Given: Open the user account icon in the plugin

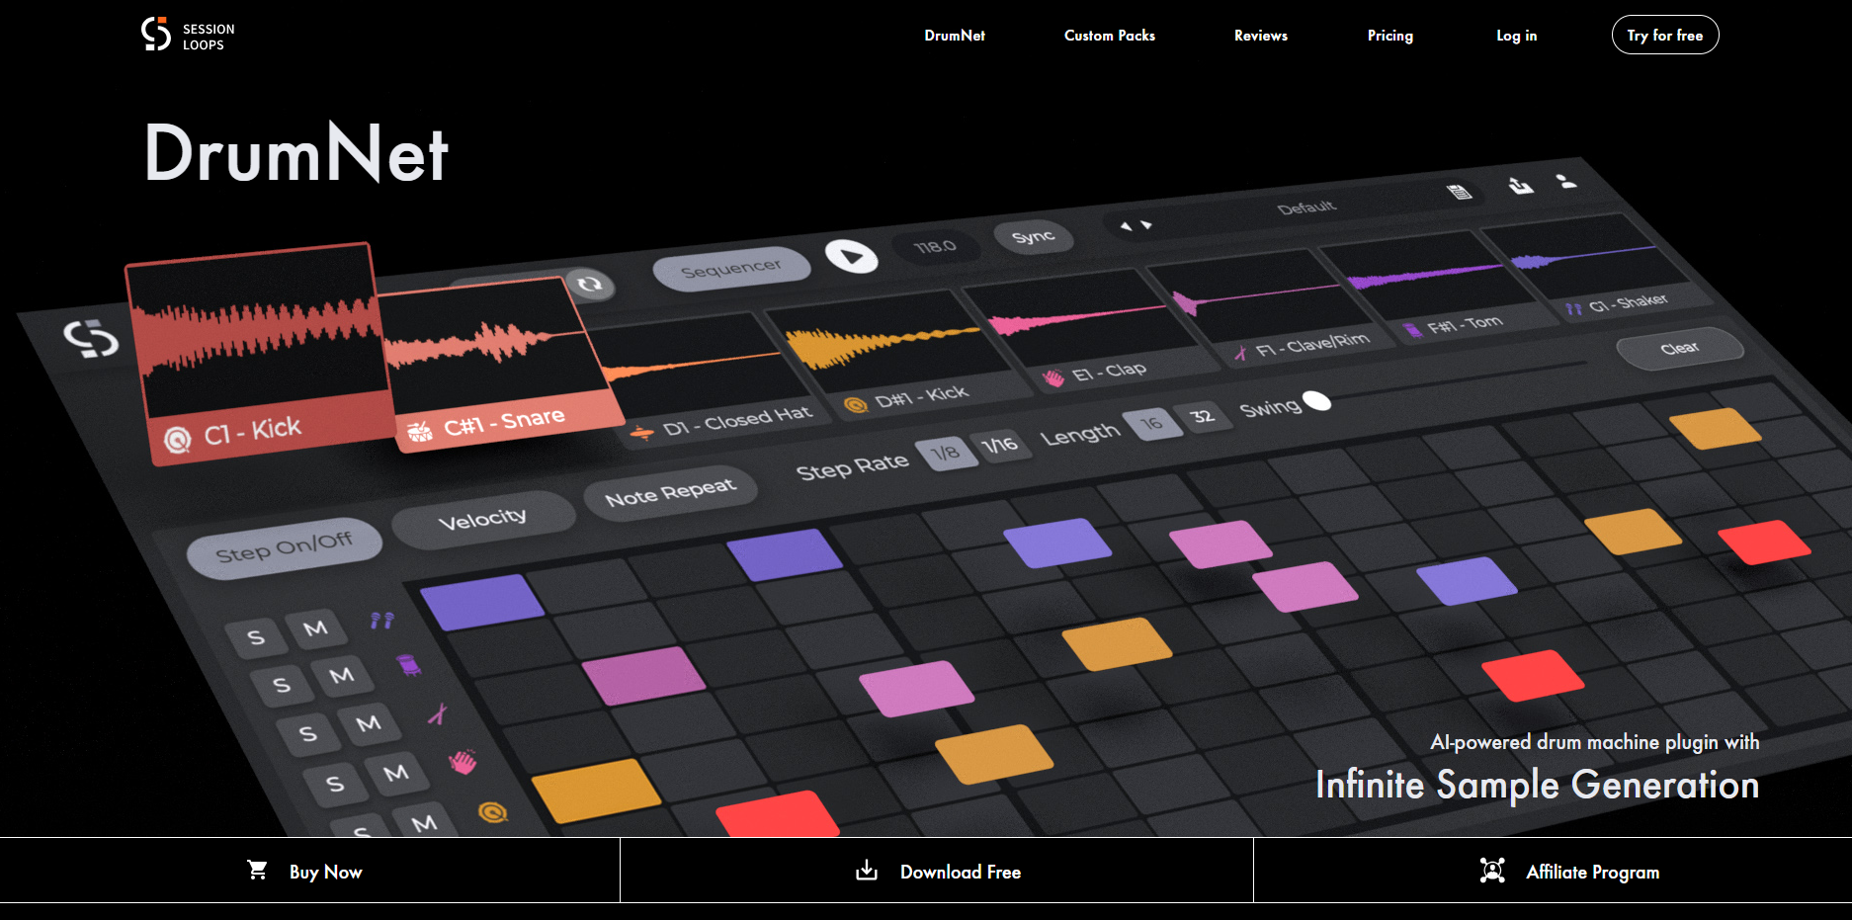Looking at the screenshot, I should pyautogui.click(x=1566, y=181).
